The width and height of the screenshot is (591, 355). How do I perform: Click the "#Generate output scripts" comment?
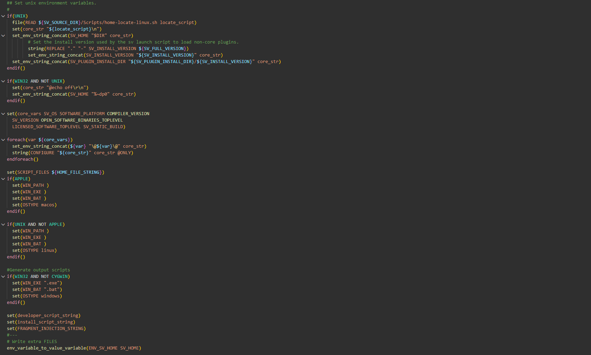38,270
